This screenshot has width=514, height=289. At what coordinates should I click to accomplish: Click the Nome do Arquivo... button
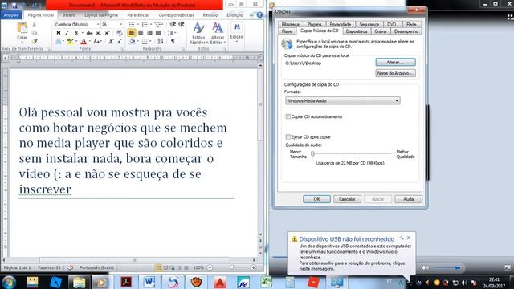coord(395,73)
